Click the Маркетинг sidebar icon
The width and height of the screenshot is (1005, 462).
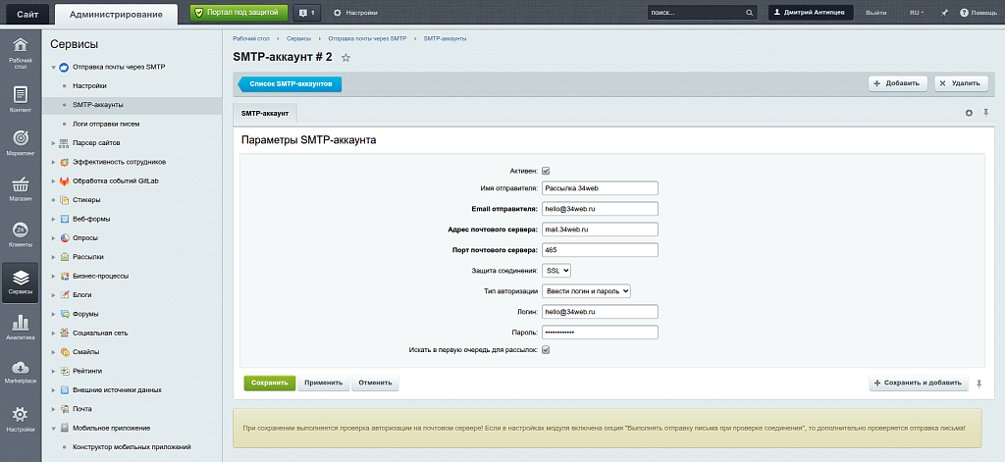coord(20,142)
